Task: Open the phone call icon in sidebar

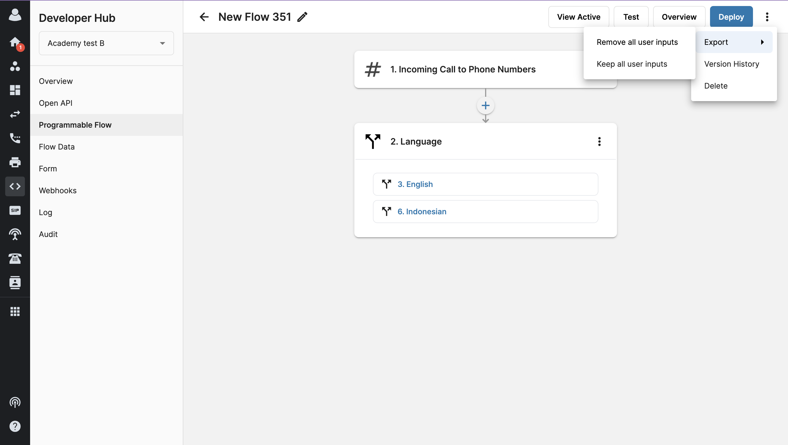Action: tap(15, 138)
